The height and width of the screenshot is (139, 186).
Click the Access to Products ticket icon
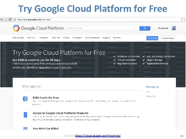pos(25,115)
